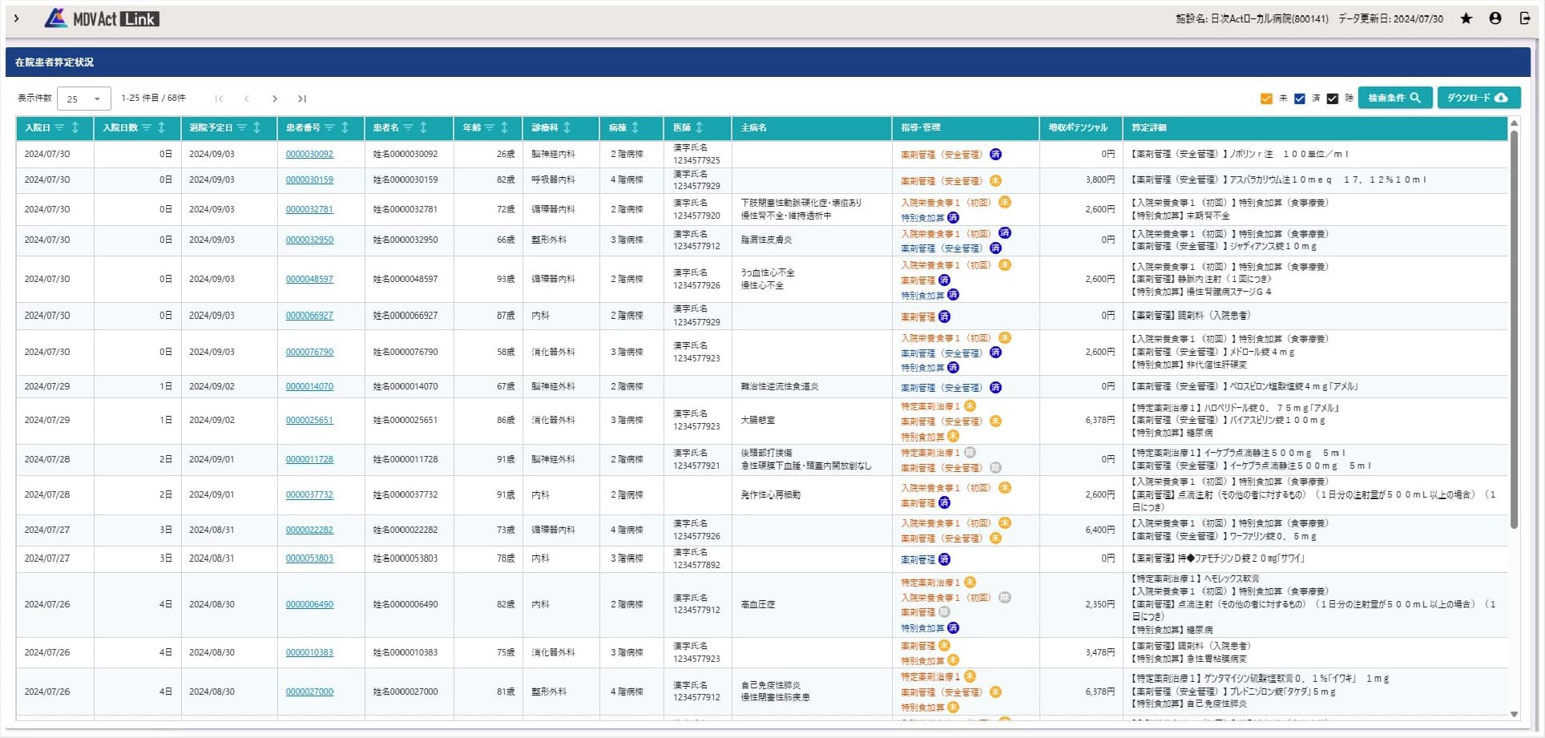The image size is (1545, 738).
Task: Open the user account profile icon
Action: click(1495, 18)
